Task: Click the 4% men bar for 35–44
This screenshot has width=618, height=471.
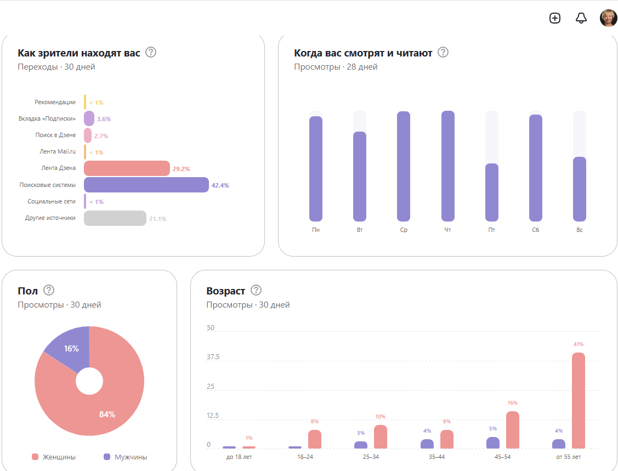Action: coord(427,444)
